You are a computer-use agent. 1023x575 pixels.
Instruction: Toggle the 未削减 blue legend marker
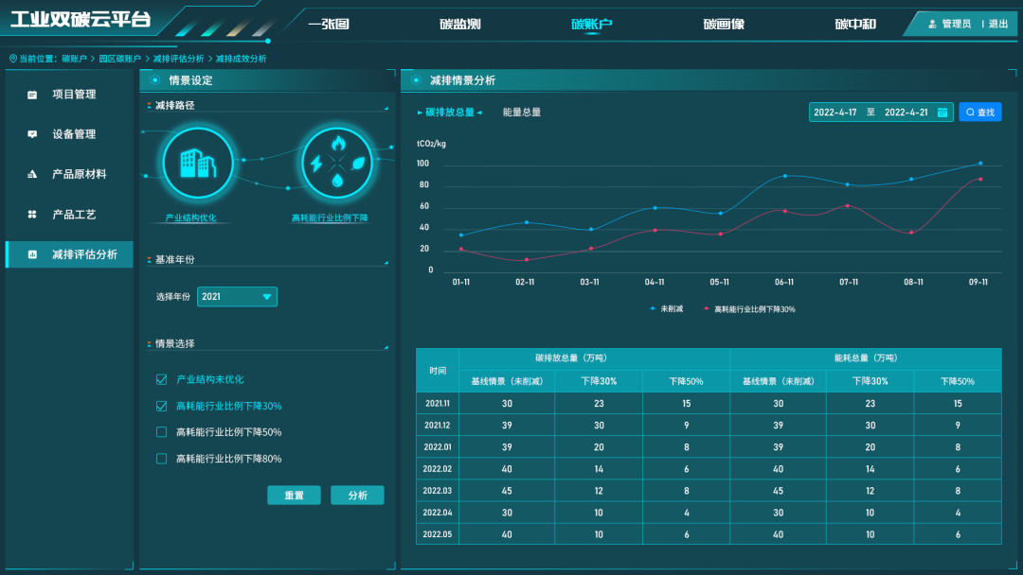point(653,309)
